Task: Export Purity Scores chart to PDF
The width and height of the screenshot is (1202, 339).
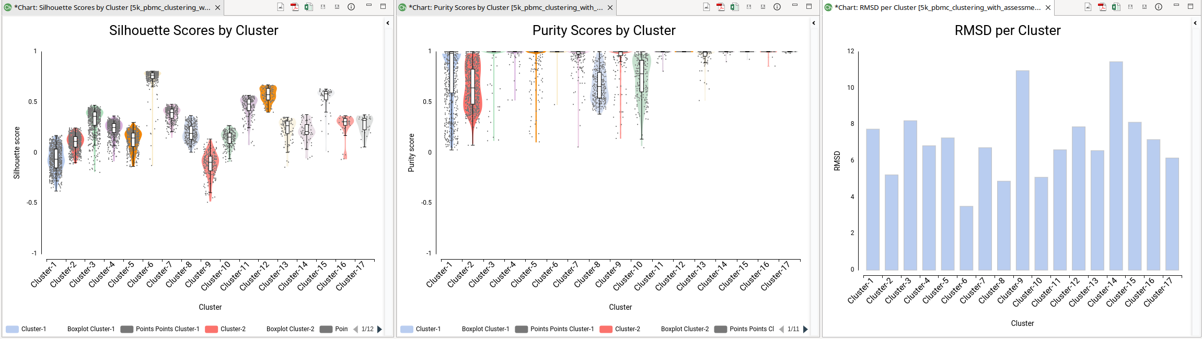Action: 721,7
